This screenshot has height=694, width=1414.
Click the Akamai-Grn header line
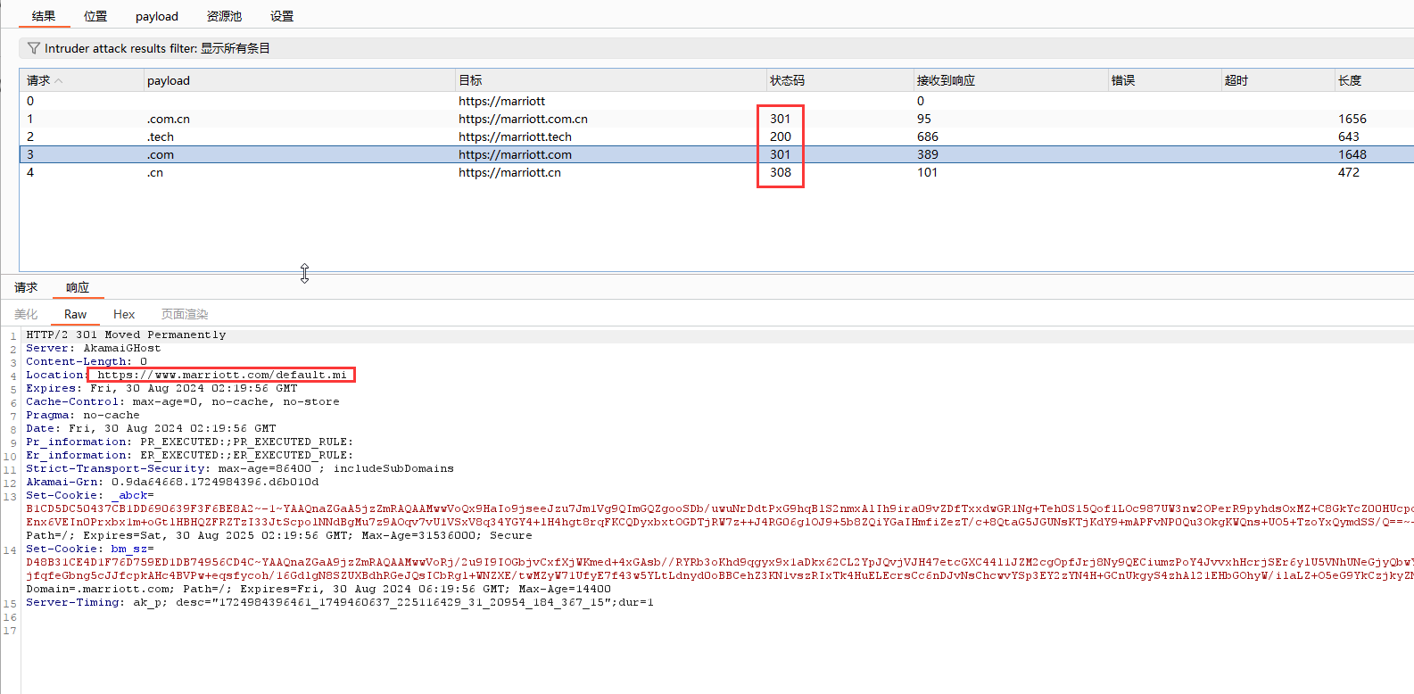[172, 482]
